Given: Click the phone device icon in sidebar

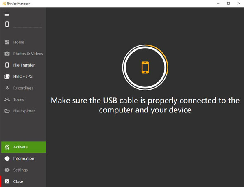Looking at the screenshot, I should pyautogui.click(x=7, y=24).
